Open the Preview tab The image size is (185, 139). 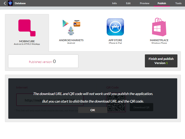[145, 3]
